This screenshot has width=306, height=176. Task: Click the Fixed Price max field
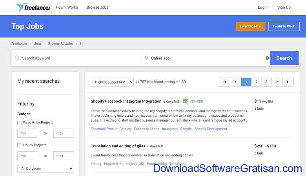coord(63,133)
